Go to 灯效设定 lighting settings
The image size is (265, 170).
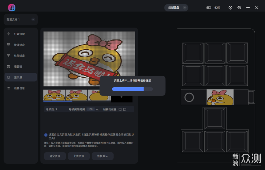click(21, 34)
